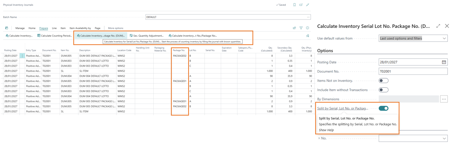Click the grid view icon left of Manage

point(7,28)
